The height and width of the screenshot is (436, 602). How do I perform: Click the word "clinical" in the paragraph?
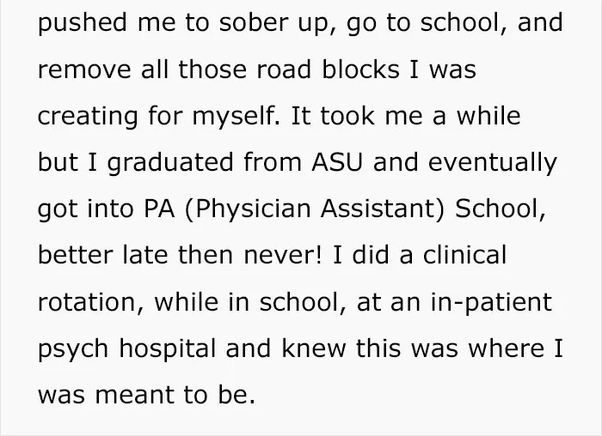pos(464,255)
